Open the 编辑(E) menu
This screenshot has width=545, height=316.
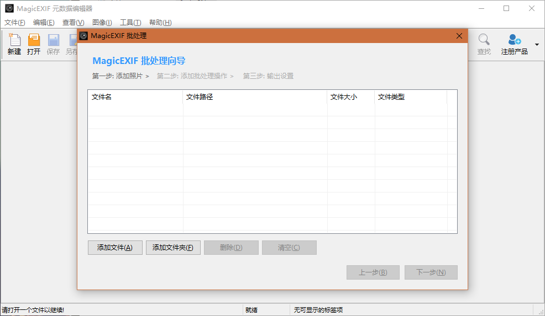click(44, 23)
